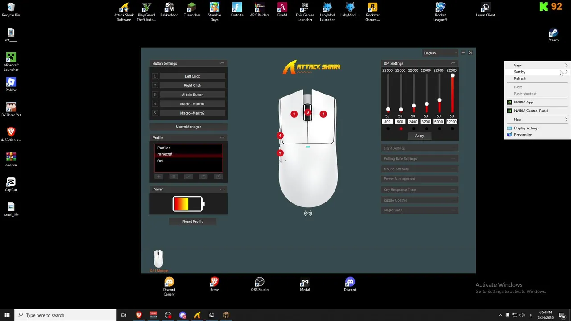Open the CapCut desktop icon
This screenshot has height=321, width=571.
[11, 185]
